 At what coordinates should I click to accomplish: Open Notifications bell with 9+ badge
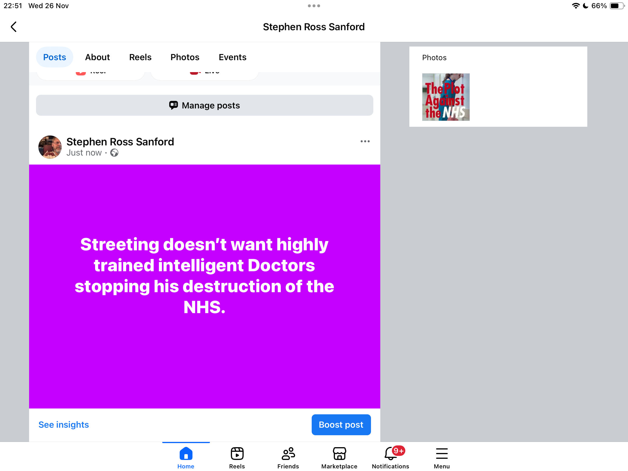pyautogui.click(x=390, y=454)
